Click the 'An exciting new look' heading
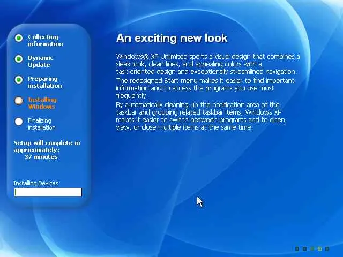This screenshot has width=343, height=257. click(x=172, y=38)
